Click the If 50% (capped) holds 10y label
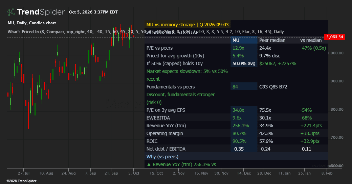 tap(174, 63)
